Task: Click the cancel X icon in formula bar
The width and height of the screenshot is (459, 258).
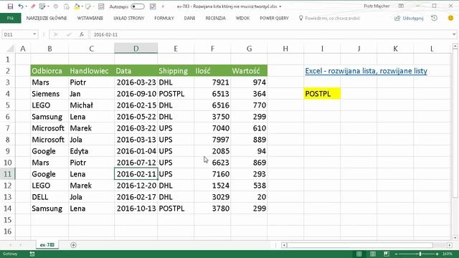Action: [x=56, y=34]
